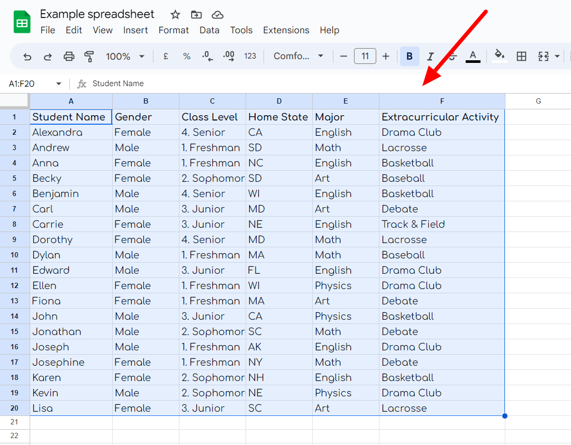Increase font size with plus button

(x=386, y=57)
